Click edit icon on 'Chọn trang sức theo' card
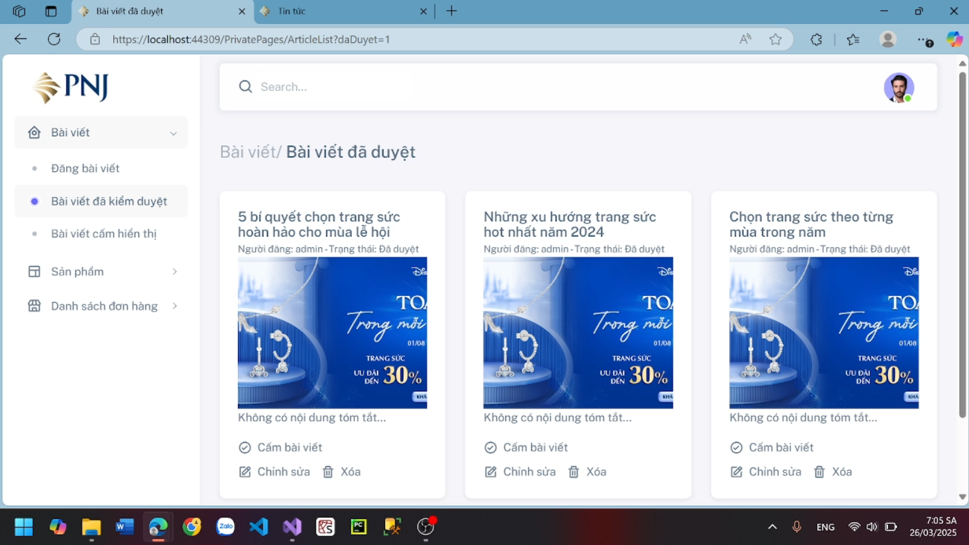 coord(736,472)
